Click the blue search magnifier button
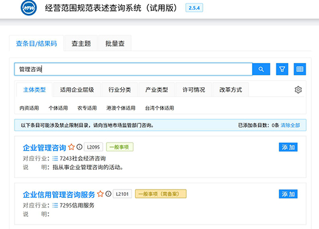This screenshot has width=319, height=229. click(x=261, y=69)
